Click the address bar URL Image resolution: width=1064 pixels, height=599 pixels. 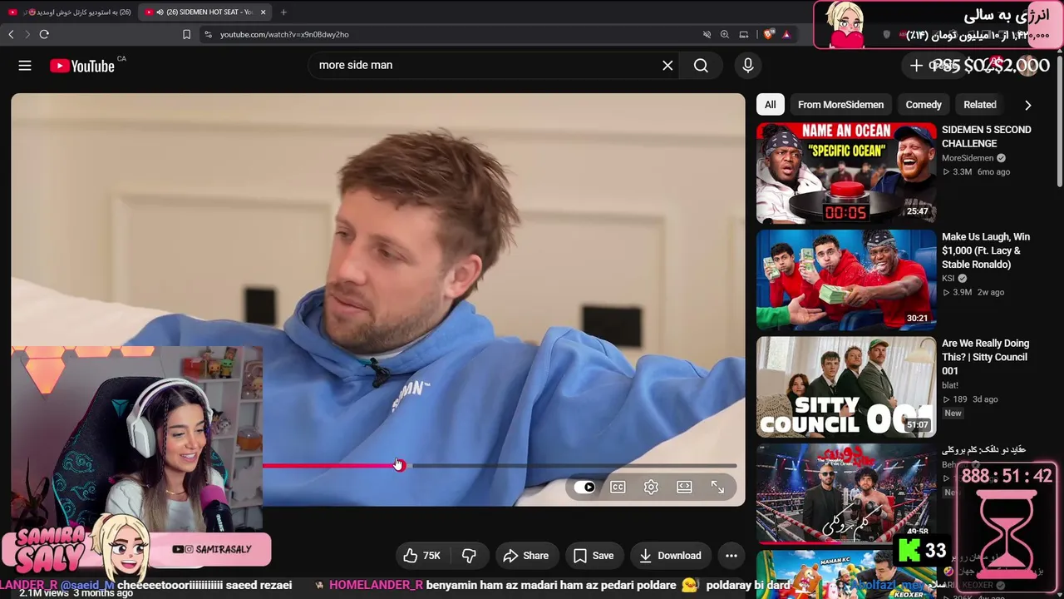click(284, 34)
